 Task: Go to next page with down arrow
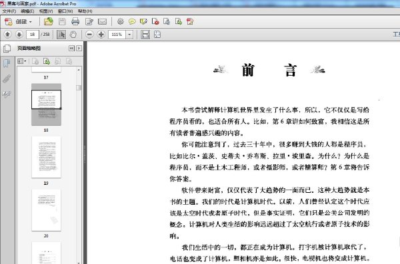click(x=19, y=35)
